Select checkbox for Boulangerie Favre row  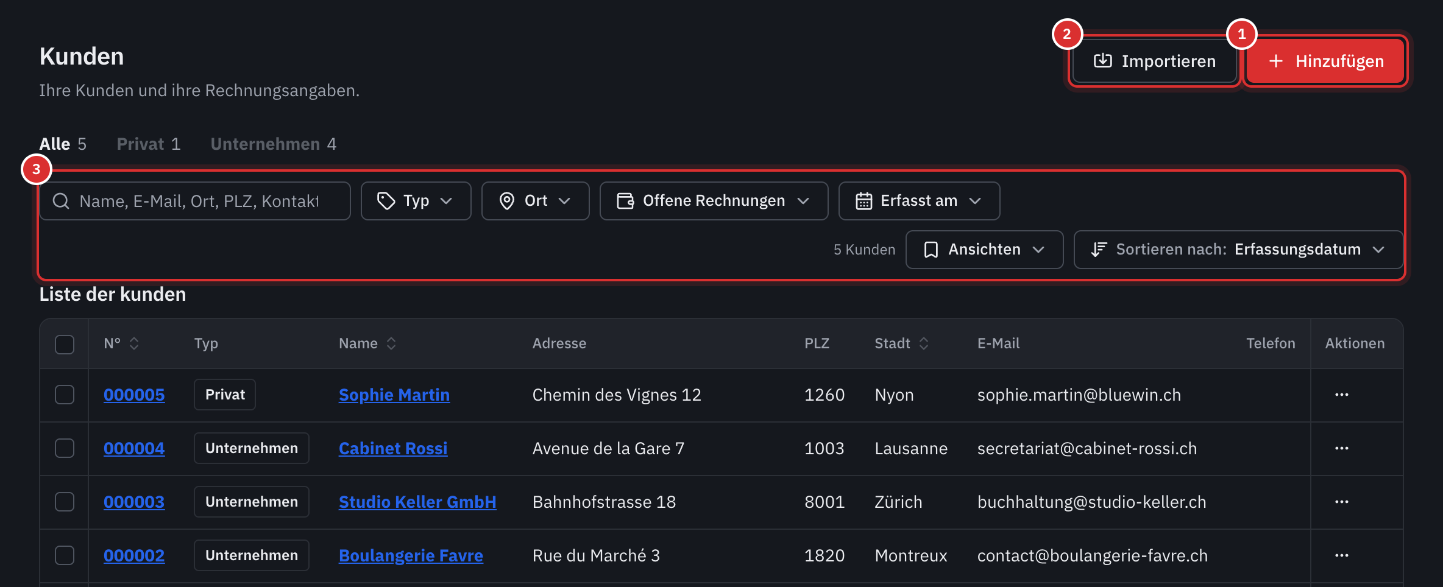(x=65, y=555)
